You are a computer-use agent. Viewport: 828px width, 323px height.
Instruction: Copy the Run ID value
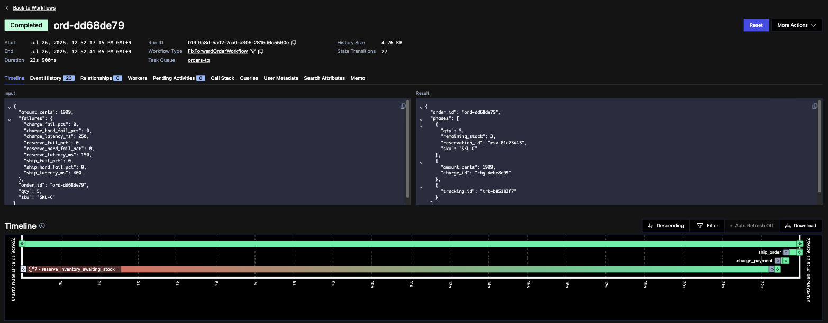294,42
